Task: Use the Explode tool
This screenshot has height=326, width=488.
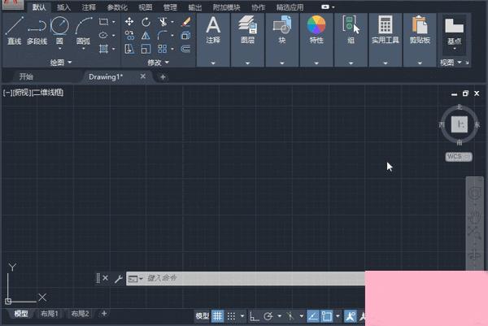Action: point(185,35)
